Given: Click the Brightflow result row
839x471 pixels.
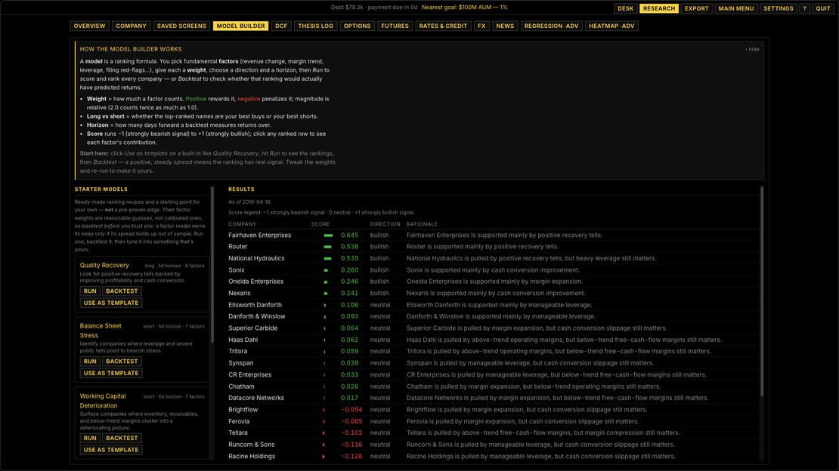Looking at the screenshot, I should point(494,410).
